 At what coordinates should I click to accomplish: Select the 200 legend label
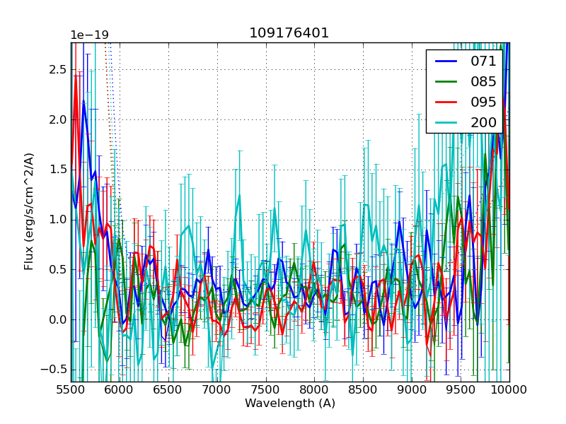click(483, 123)
